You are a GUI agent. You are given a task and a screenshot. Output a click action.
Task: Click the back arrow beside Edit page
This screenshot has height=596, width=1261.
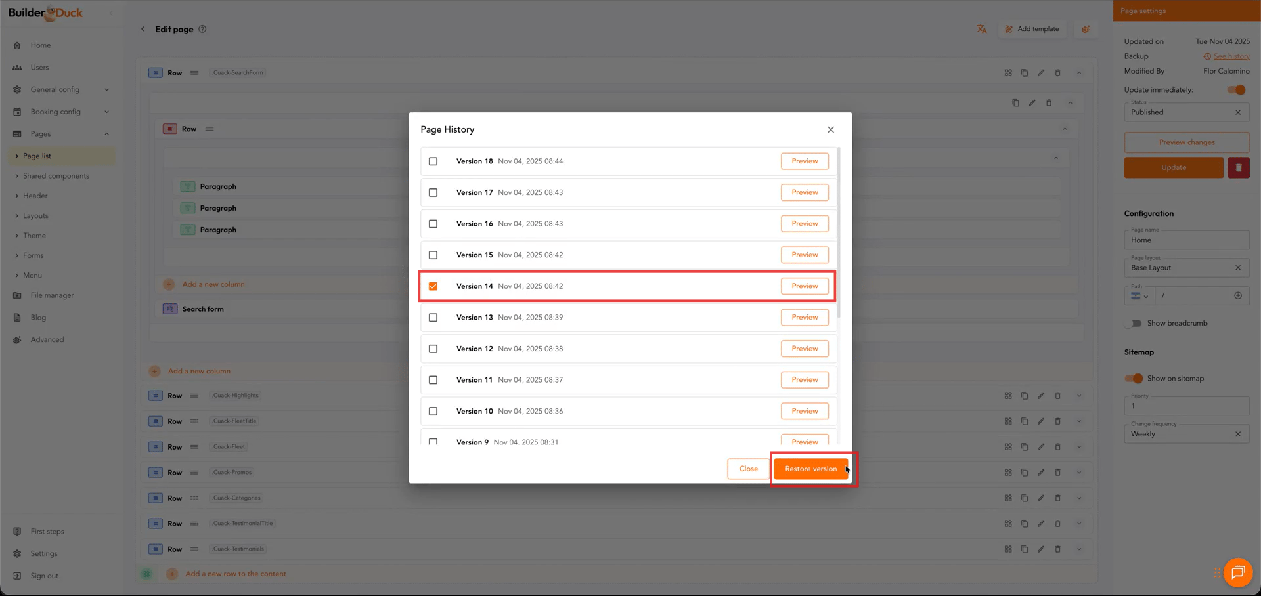[143, 29]
